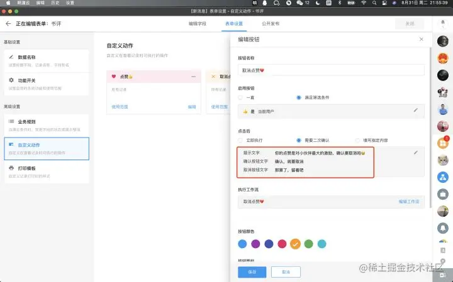Open Spotlight search in the menu bar
The image size is (453, 282).
(374, 3)
